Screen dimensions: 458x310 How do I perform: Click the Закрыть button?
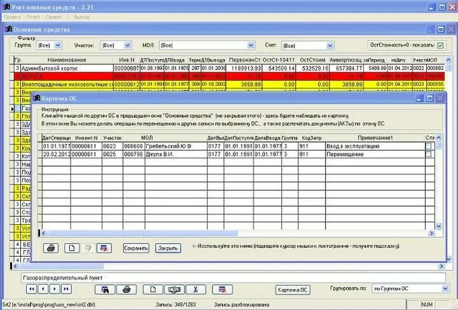click(x=168, y=248)
